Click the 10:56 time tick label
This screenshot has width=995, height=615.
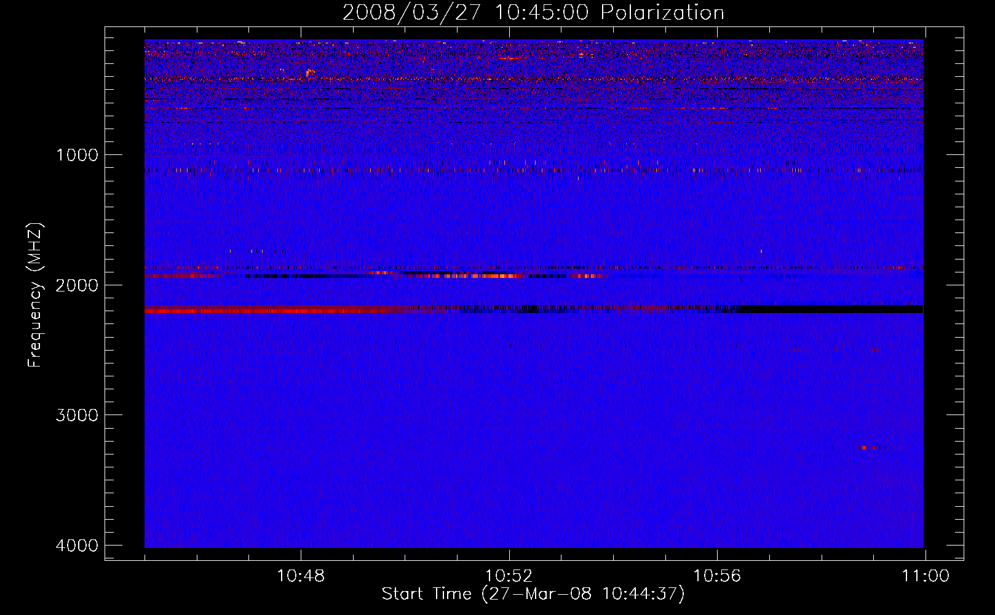[x=717, y=576]
